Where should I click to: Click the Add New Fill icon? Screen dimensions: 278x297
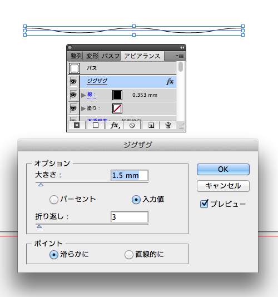click(x=96, y=125)
